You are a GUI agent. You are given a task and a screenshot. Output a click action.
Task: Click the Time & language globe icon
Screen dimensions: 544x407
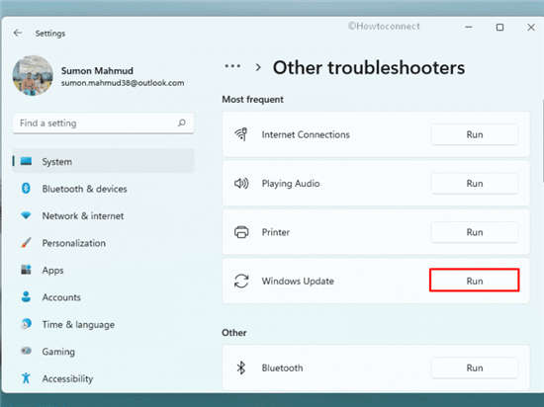pos(27,323)
